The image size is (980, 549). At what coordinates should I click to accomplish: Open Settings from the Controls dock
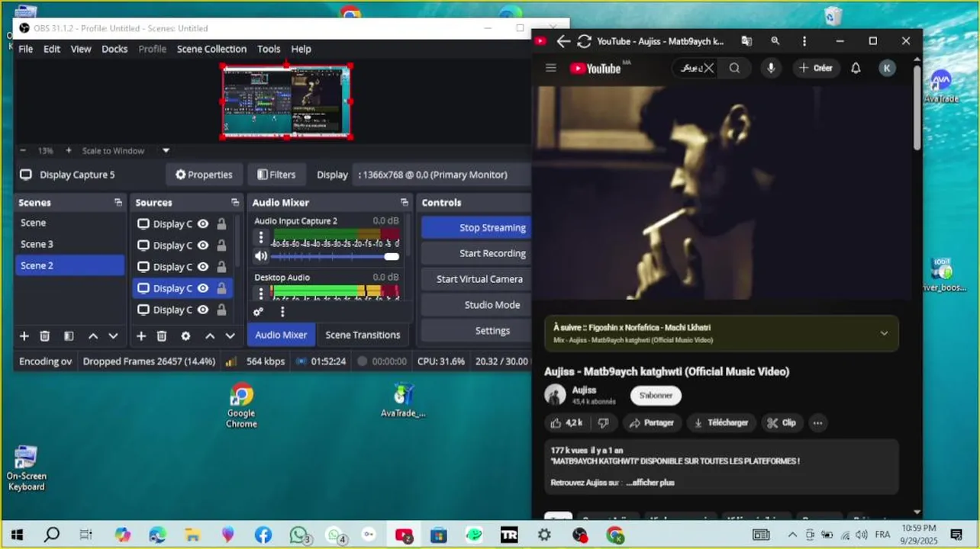476,331
